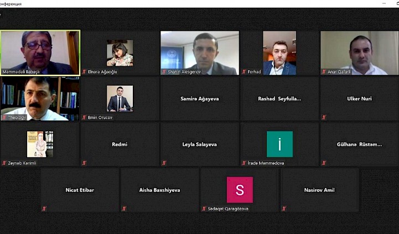Select Samirə Ağayeva participant tile
The image size is (399, 234).
200,99
